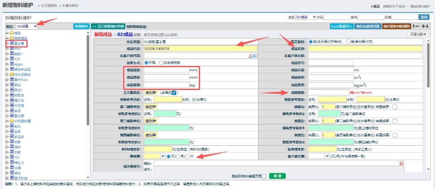The width and height of the screenshot is (435, 189).
Task: Click the Excel批量导入 button
Action: click(x=341, y=26)
